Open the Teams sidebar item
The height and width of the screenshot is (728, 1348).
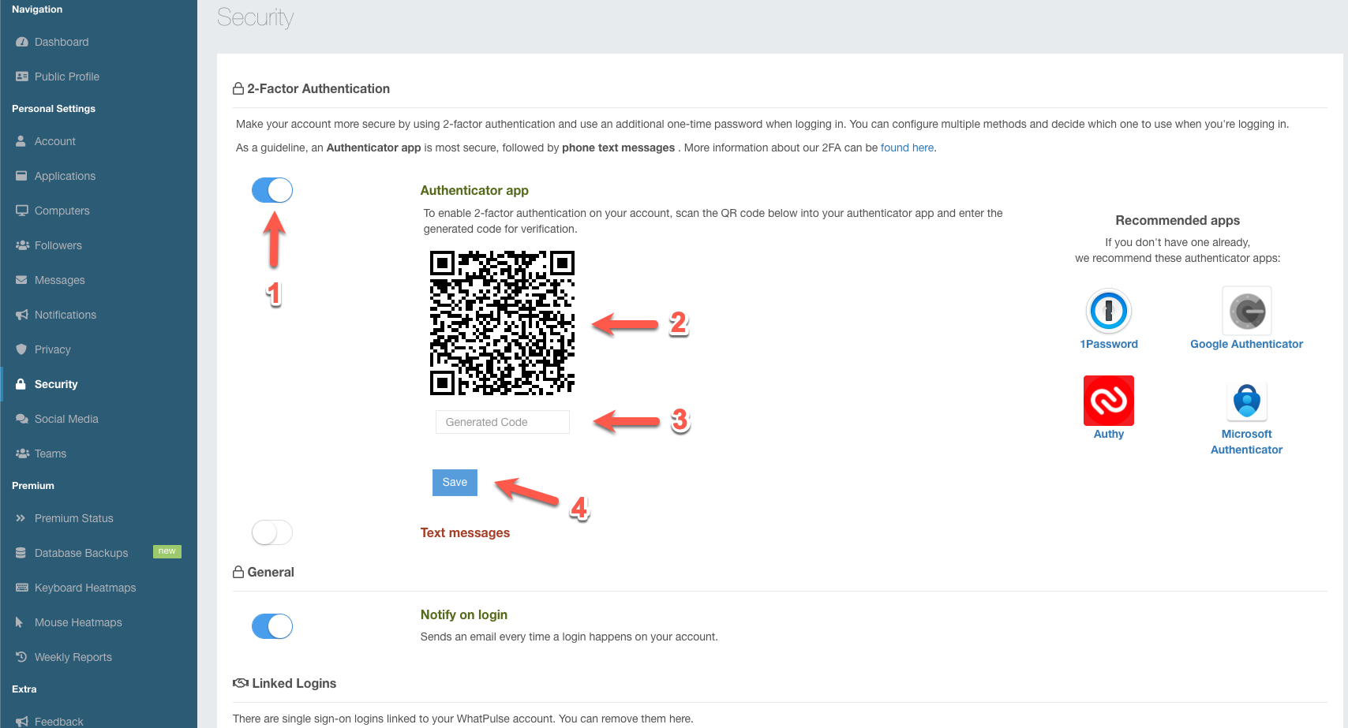(51, 454)
